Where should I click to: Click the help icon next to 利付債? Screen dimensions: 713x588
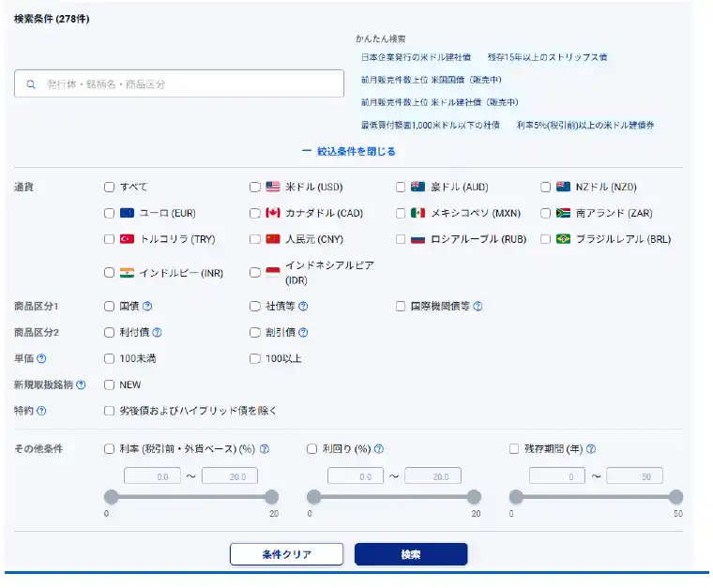coord(158,332)
